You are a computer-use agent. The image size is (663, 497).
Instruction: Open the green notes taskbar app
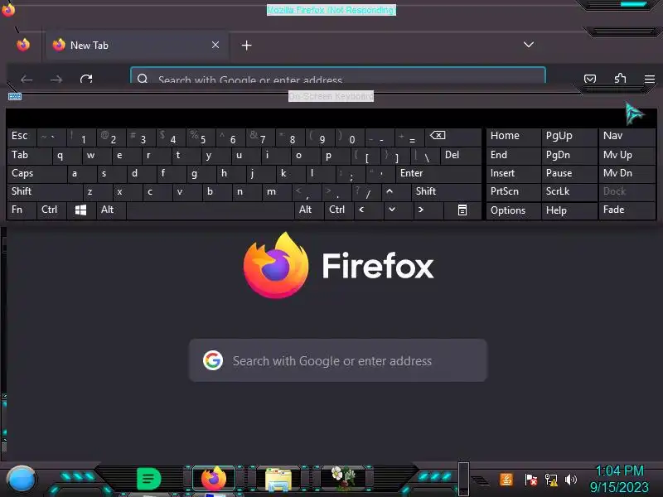coord(149,480)
